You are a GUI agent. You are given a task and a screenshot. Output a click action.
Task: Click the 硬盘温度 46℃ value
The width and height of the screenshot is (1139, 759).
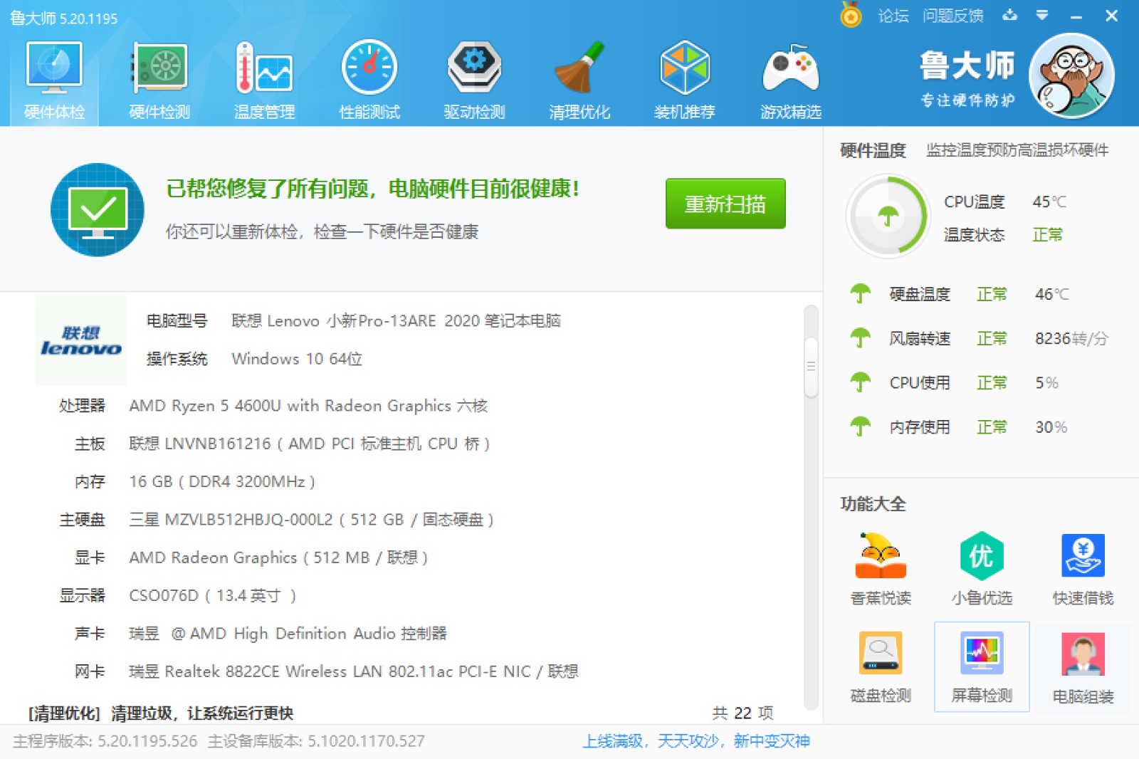pos(1052,294)
